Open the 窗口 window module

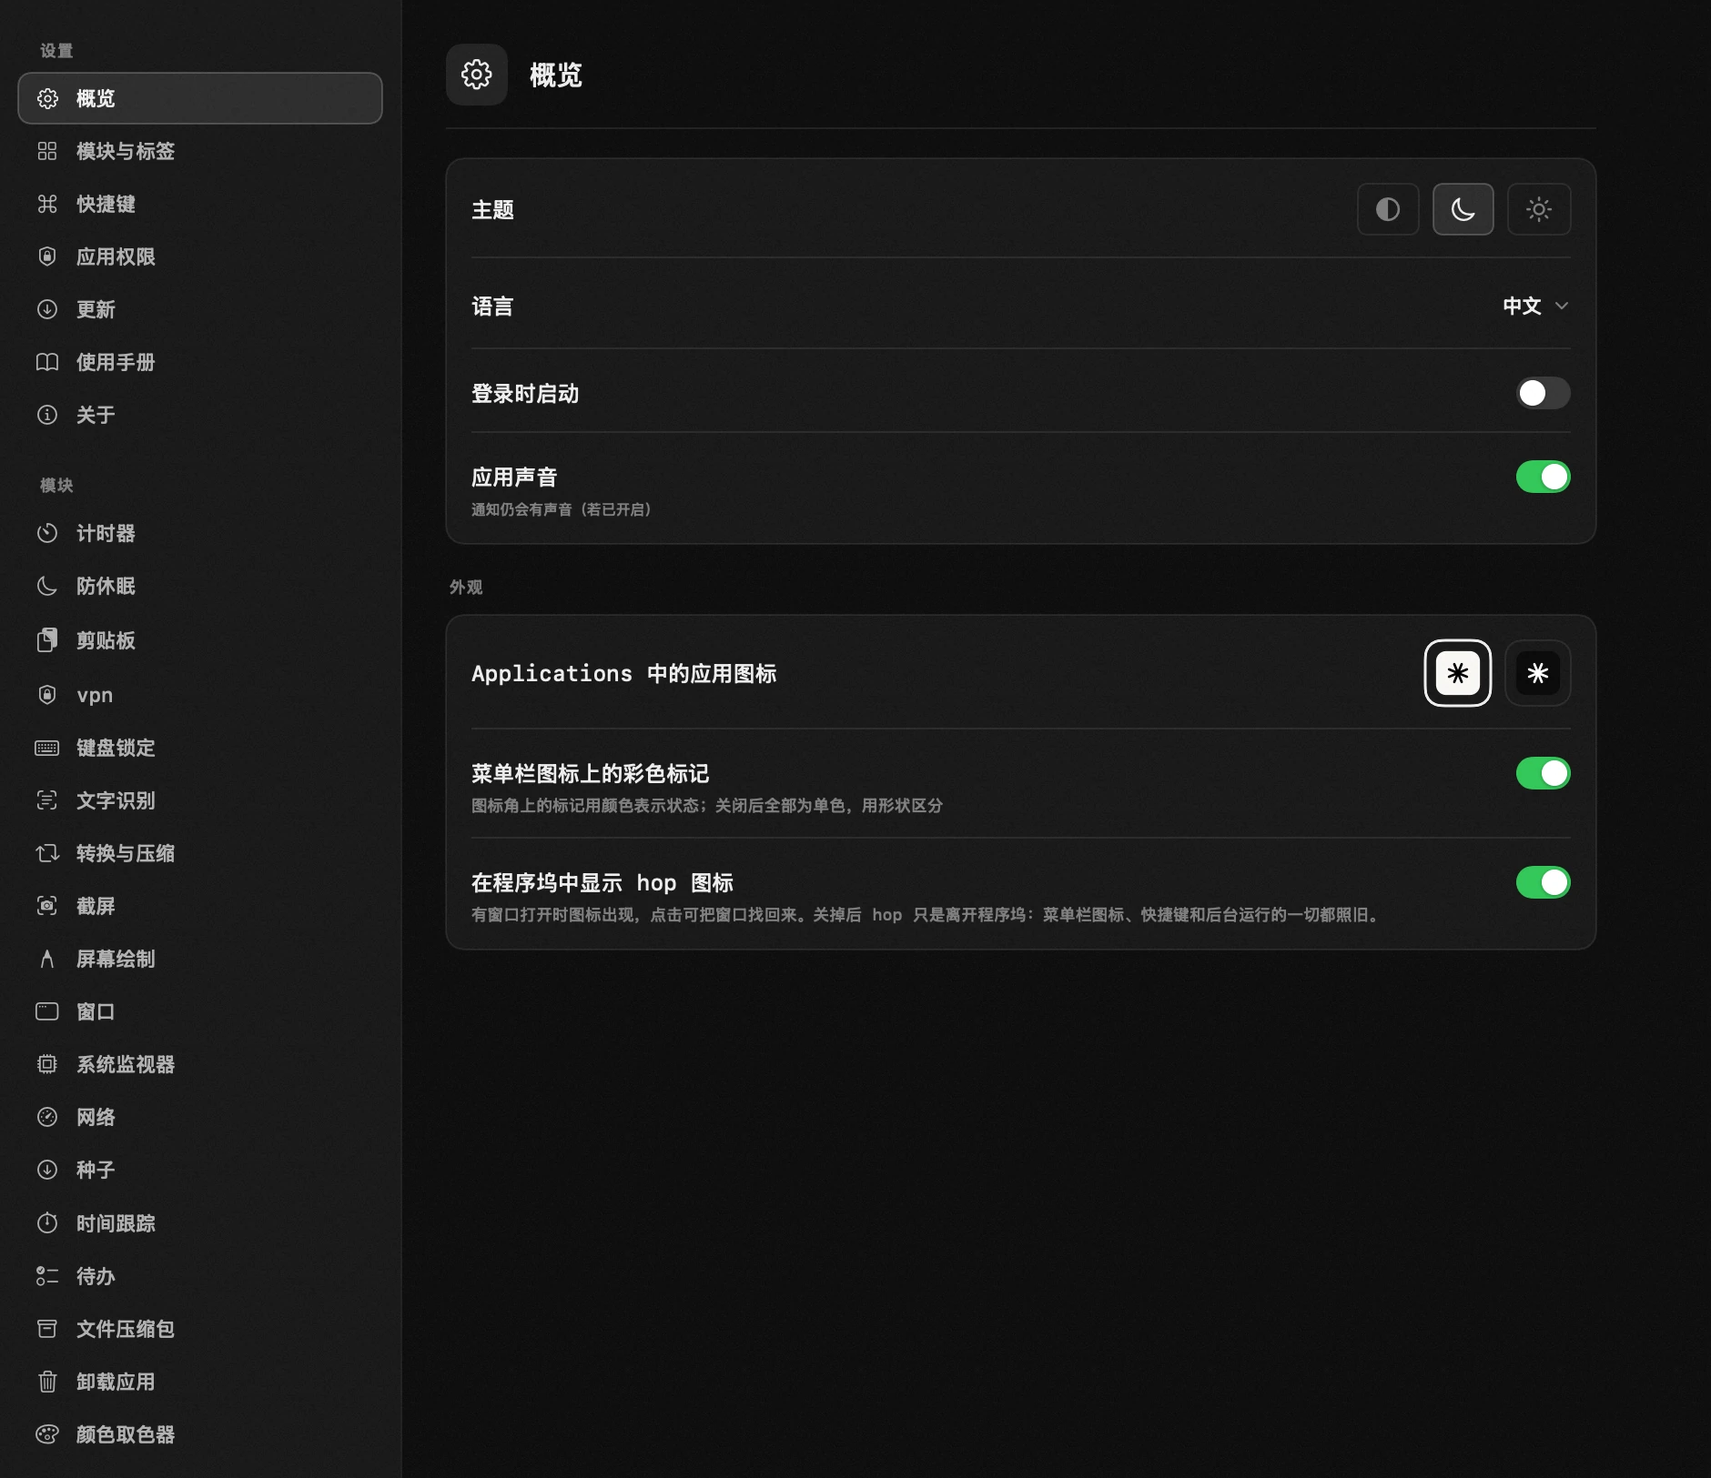point(200,1011)
